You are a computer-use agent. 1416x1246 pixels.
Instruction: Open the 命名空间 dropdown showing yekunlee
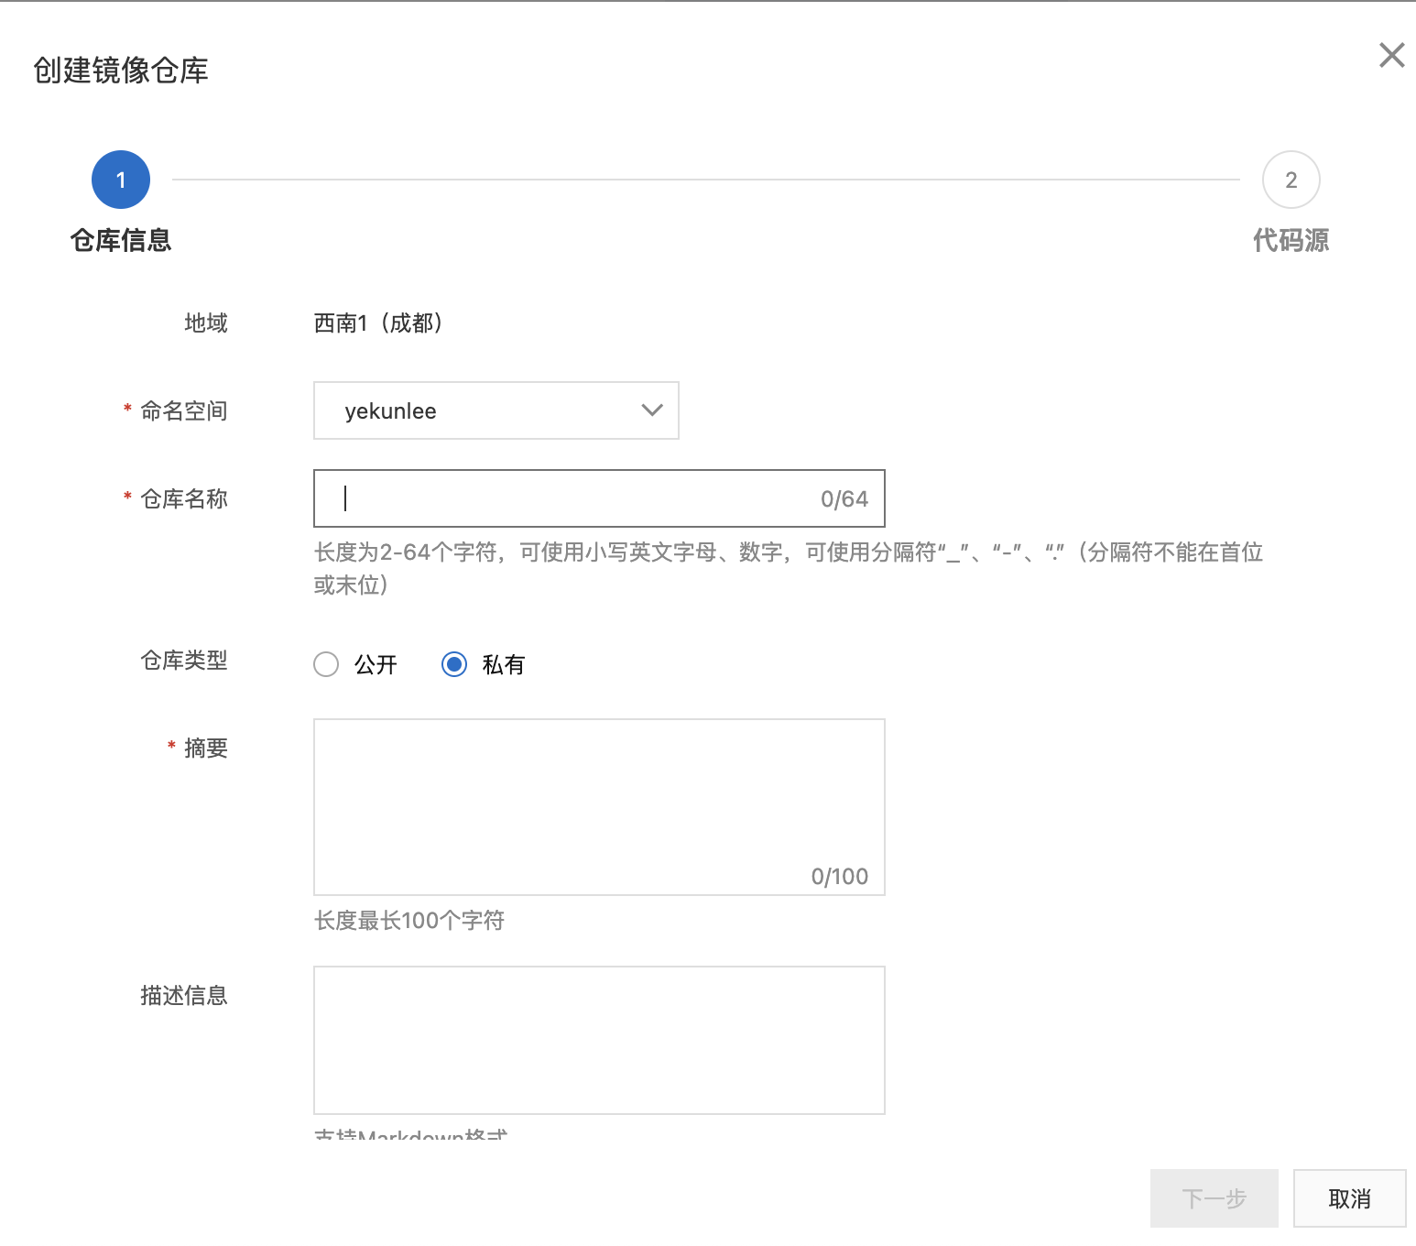(495, 410)
